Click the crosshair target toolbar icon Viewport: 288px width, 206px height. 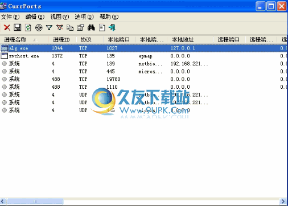click(x=39, y=28)
